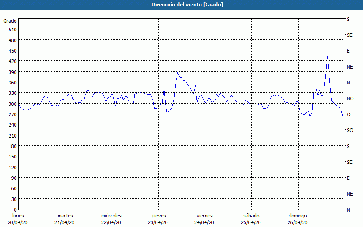
Task: Click the 'lunes' day label
Action: pyautogui.click(x=18, y=216)
